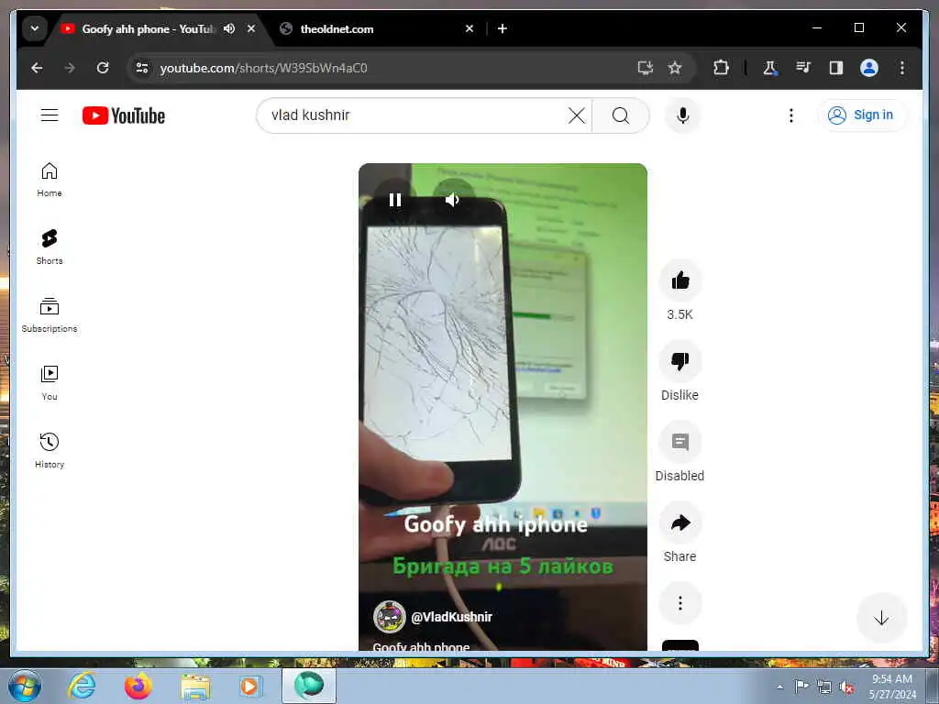The height and width of the screenshot is (704, 939).
Task: Clear the search query with X
Action: click(576, 115)
